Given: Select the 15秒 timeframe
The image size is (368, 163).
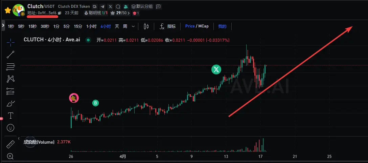Looking at the screenshot, I should tap(32, 26).
